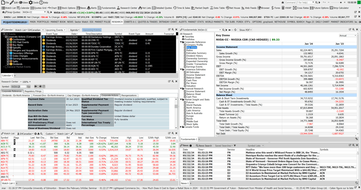Screen dimensions: 361x190
Task: Open the Research Center flask tool
Action: pyautogui.click(x=127, y=8)
